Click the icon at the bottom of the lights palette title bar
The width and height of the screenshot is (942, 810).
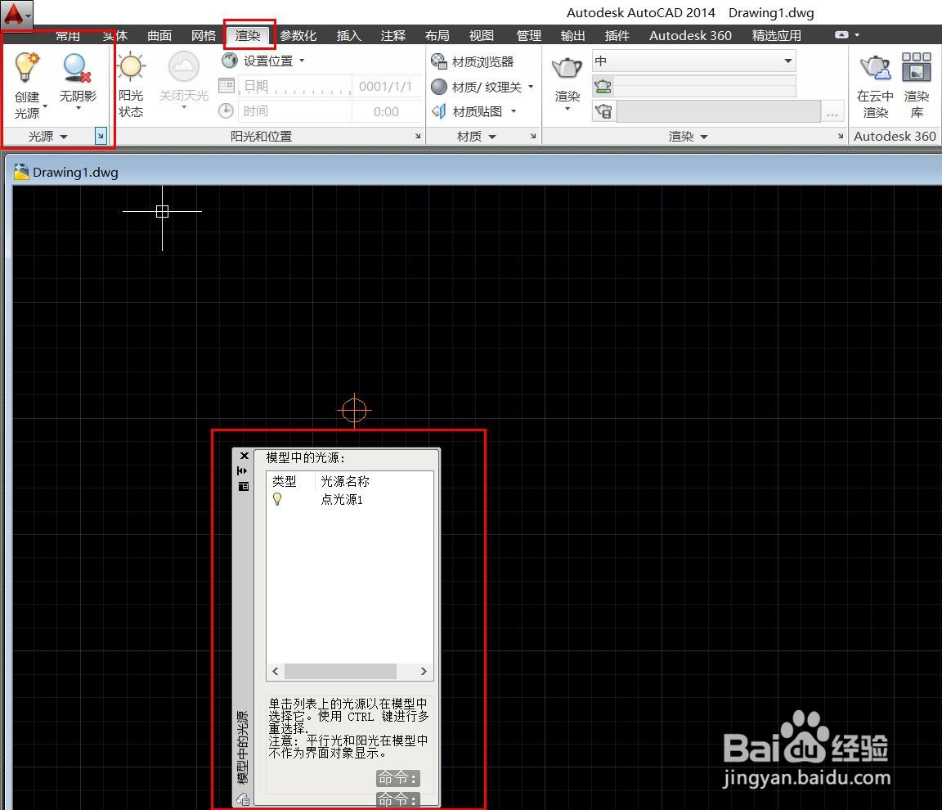(x=243, y=799)
